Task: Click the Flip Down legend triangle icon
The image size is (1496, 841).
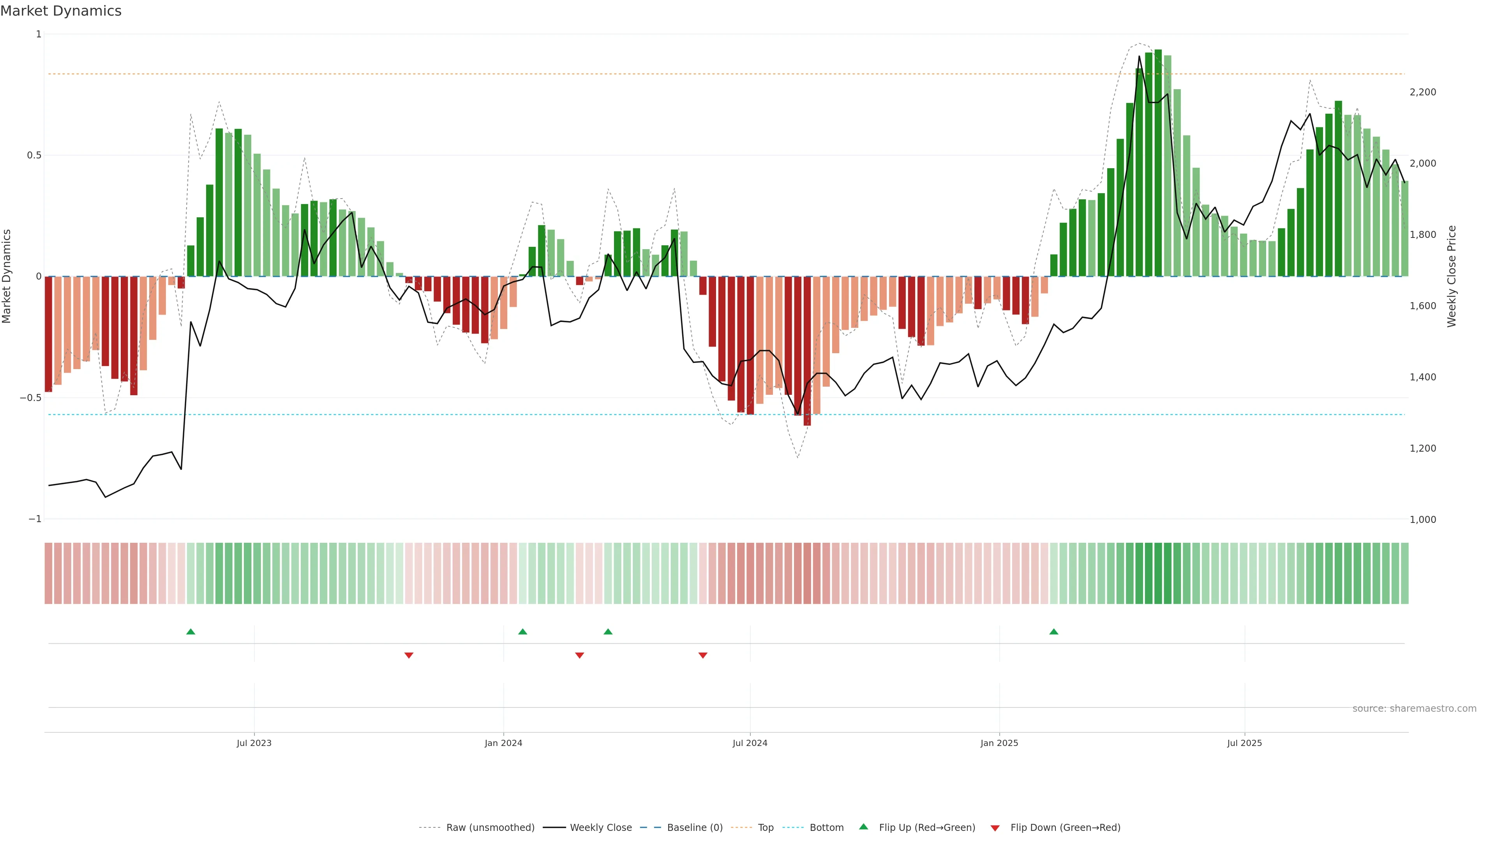Action: point(995,828)
